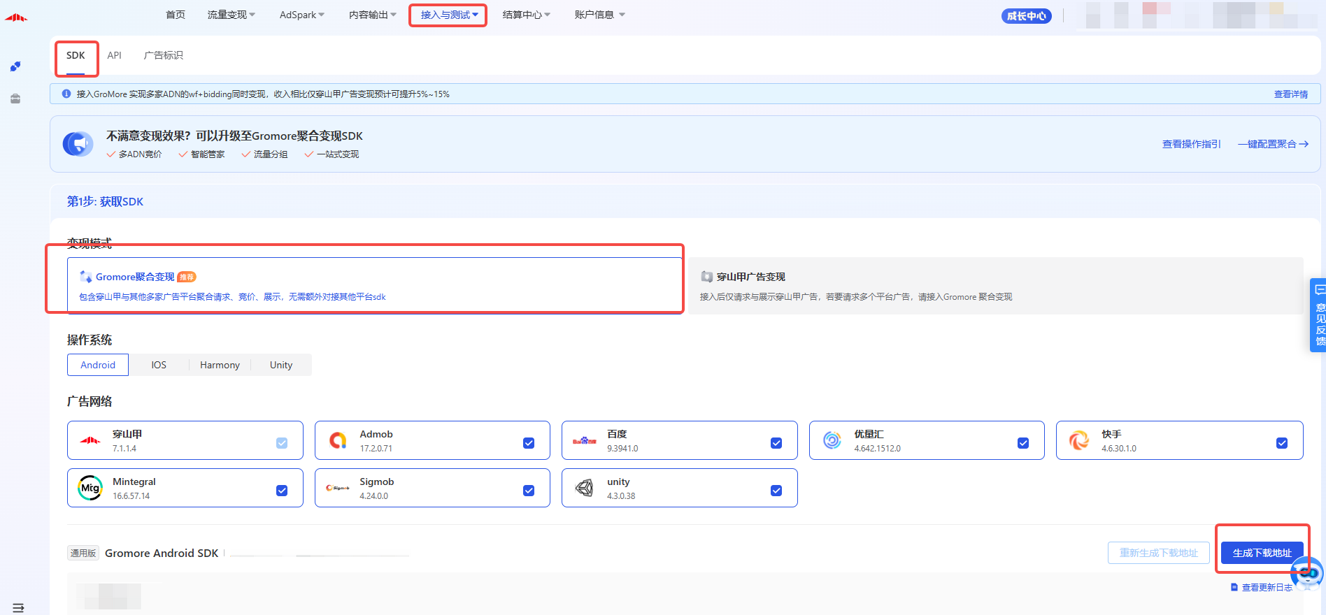Uncheck the unity 4.3.0.38 checkbox
This screenshot has width=1326, height=615.
pyautogui.click(x=776, y=491)
